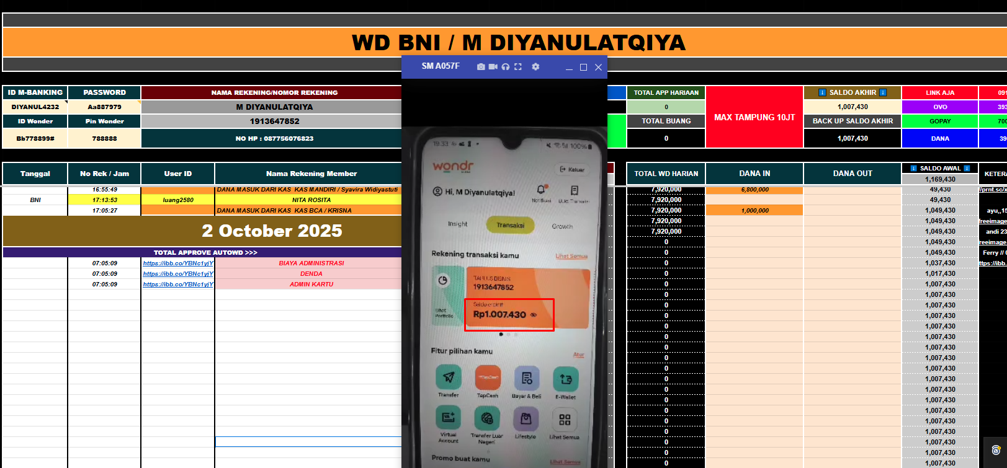Tap the Lihat Semua grid icon
The image size is (1007, 468).
coord(565,420)
